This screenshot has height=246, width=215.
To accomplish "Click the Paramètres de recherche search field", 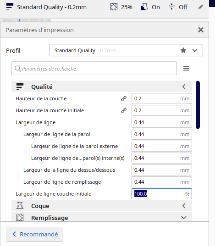I will coord(94,68).
